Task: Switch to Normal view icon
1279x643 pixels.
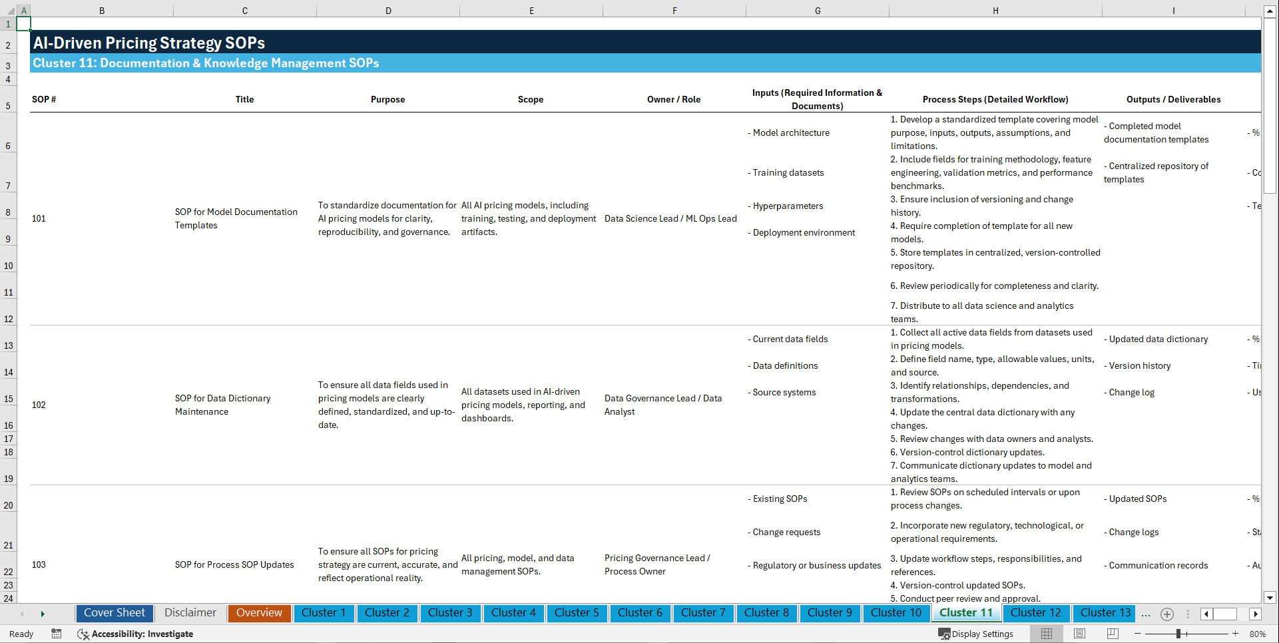Action: 1046,634
